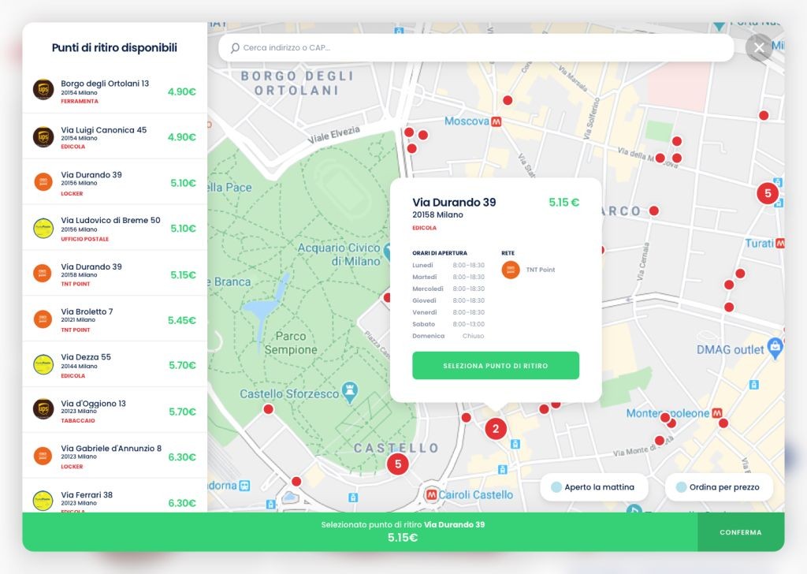The image size is (807, 574).
Task: Click the Castello Sforzesco landmark pin
Action: [349, 393]
